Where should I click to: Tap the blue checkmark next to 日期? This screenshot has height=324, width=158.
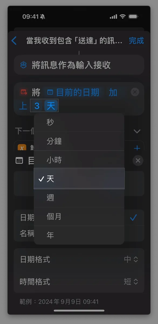click(x=133, y=218)
